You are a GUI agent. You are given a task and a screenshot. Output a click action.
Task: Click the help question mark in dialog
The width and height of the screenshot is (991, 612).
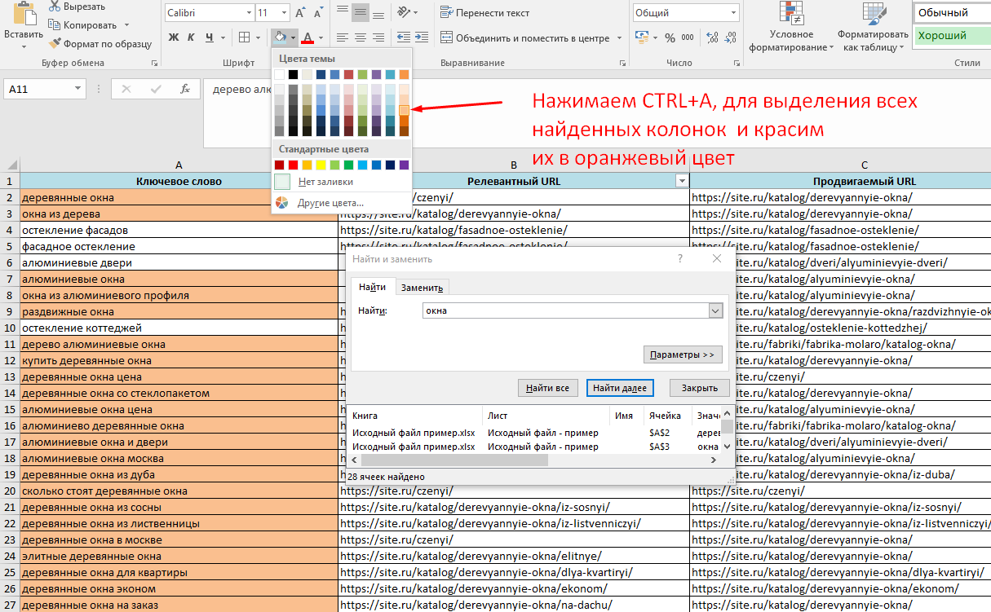[x=680, y=258]
